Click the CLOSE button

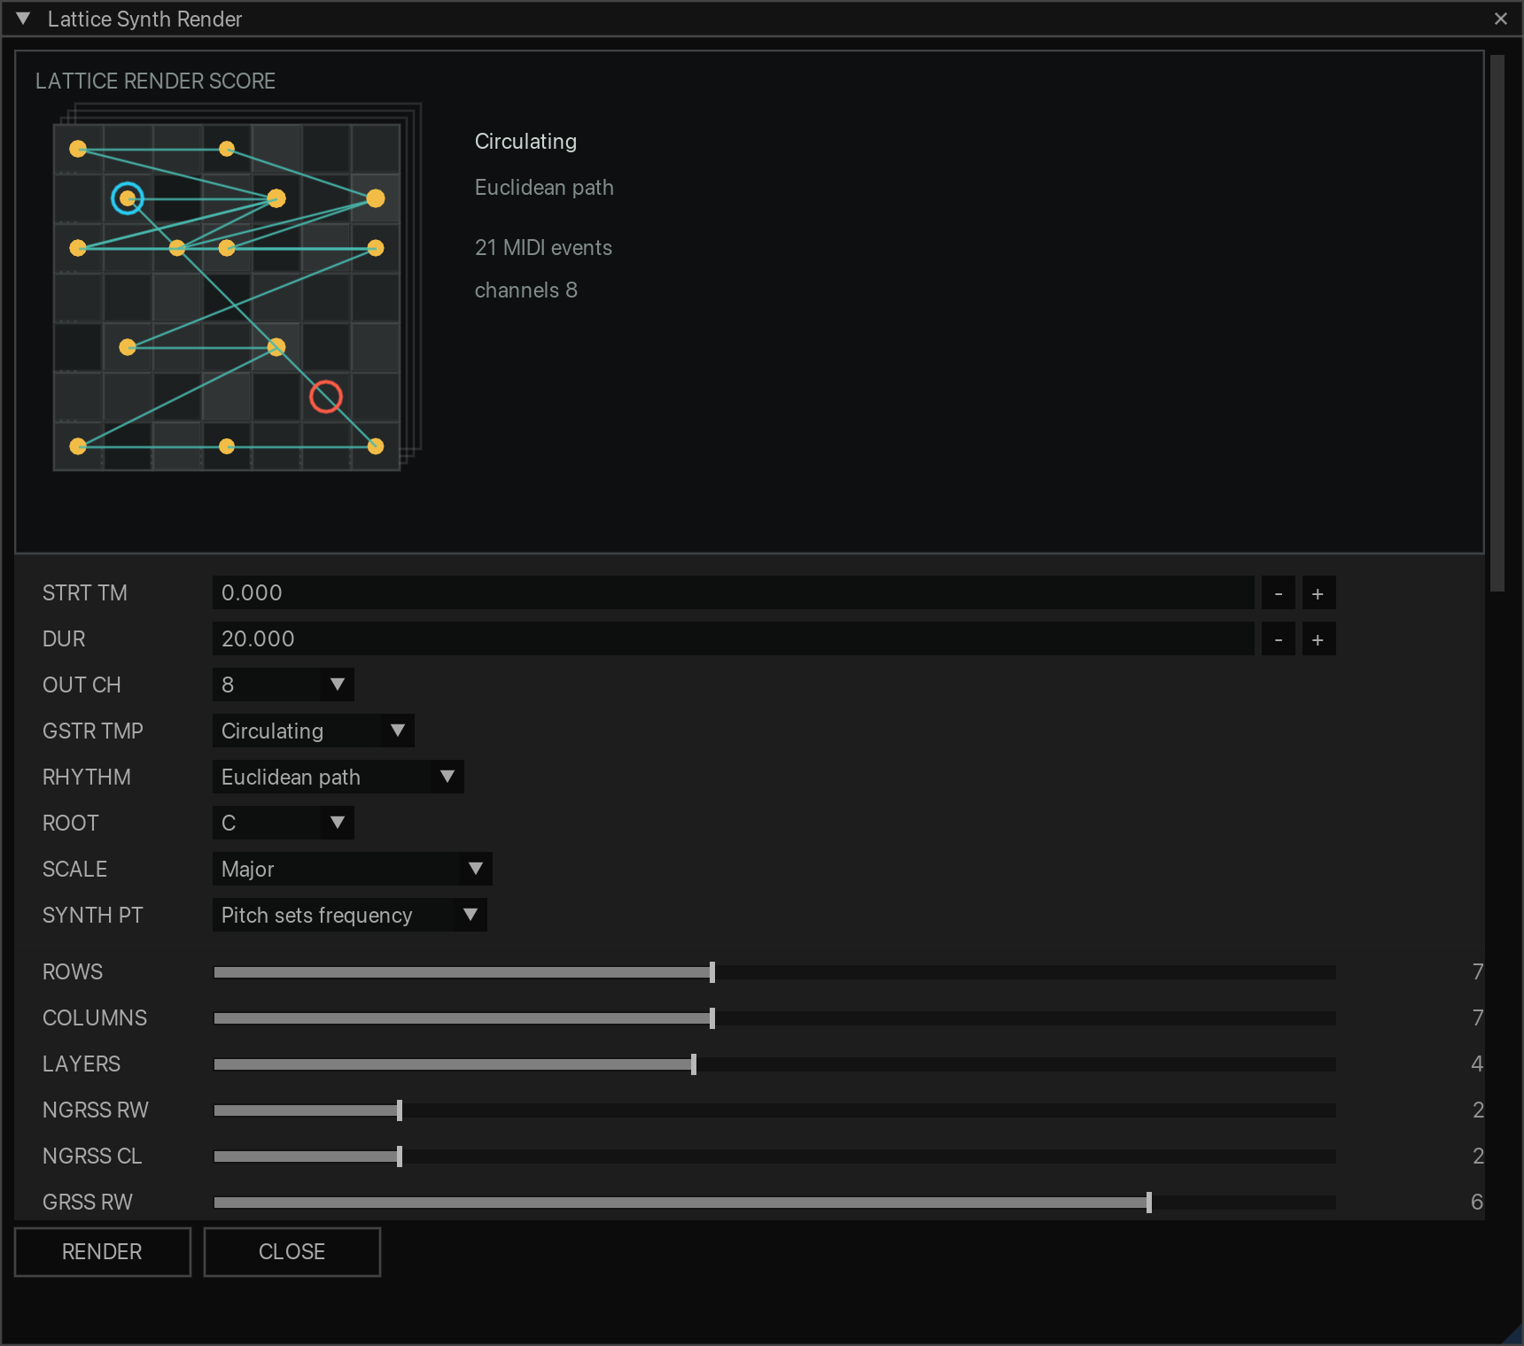(x=292, y=1252)
